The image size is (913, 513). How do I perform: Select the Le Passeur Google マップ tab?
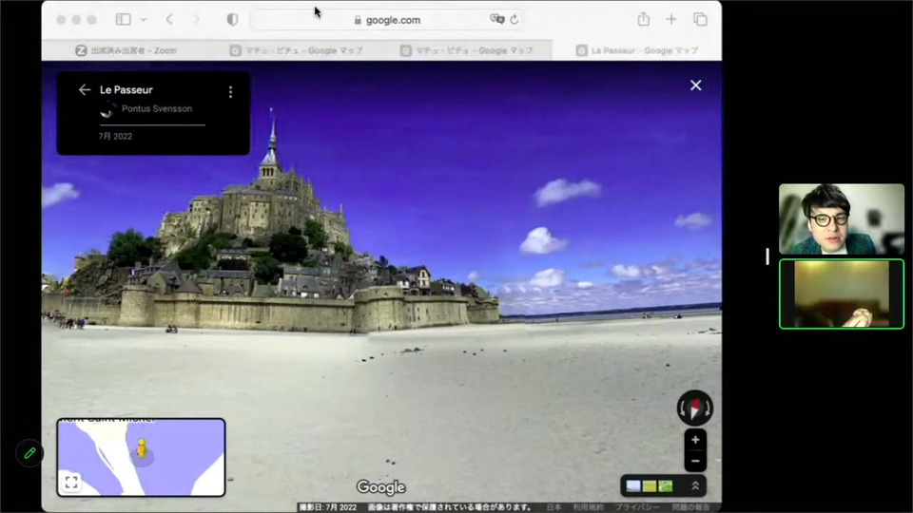point(636,50)
